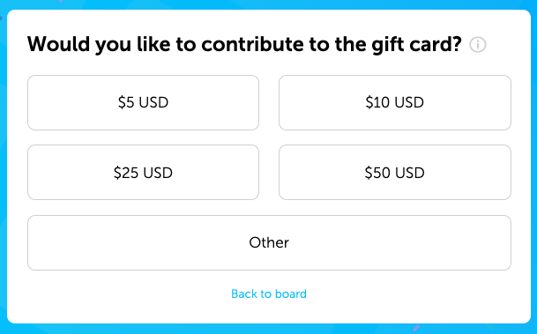This screenshot has width=537, height=334.
Task: Click the blue Back to board text
Action: click(x=269, y=294)
